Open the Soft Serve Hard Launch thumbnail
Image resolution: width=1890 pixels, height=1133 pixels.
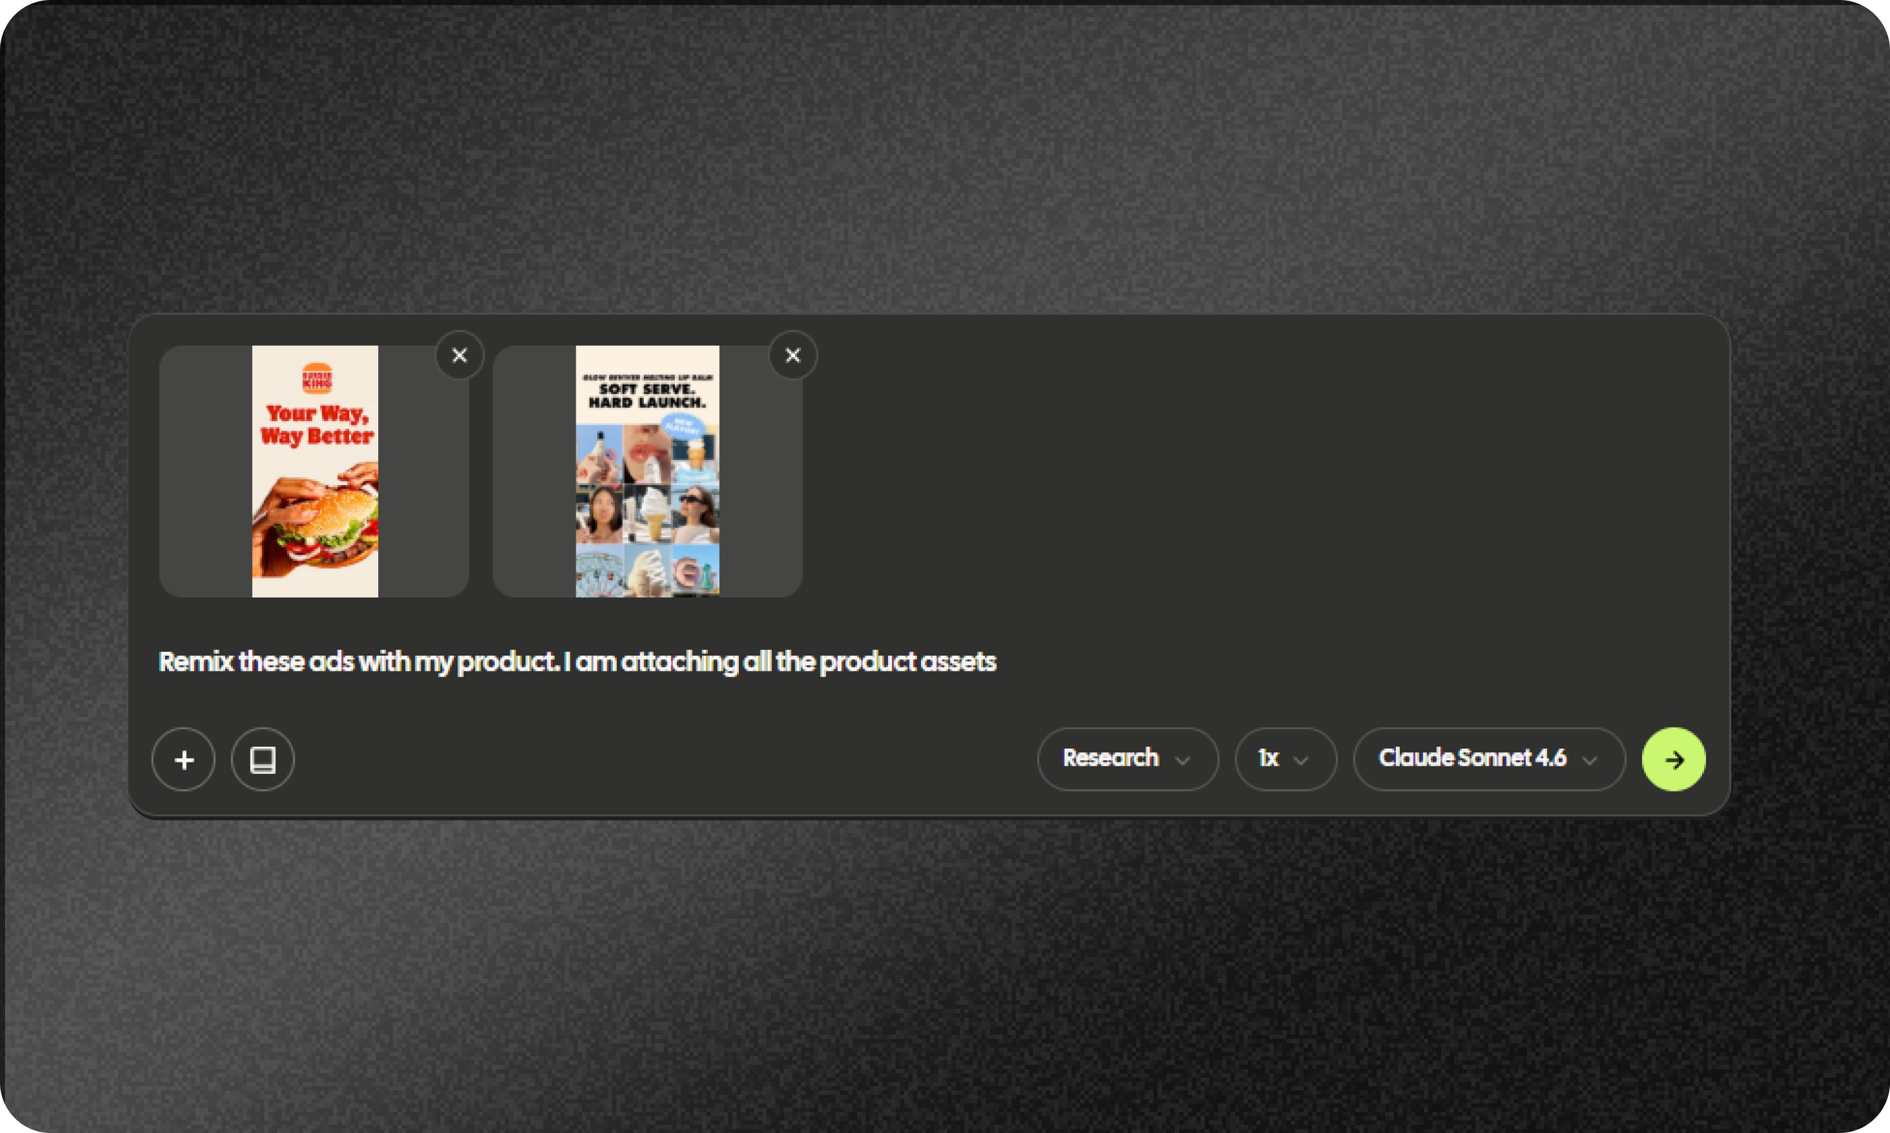point(647,471)
